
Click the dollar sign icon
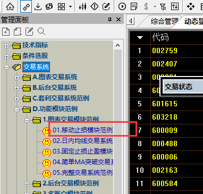[146, 6]
